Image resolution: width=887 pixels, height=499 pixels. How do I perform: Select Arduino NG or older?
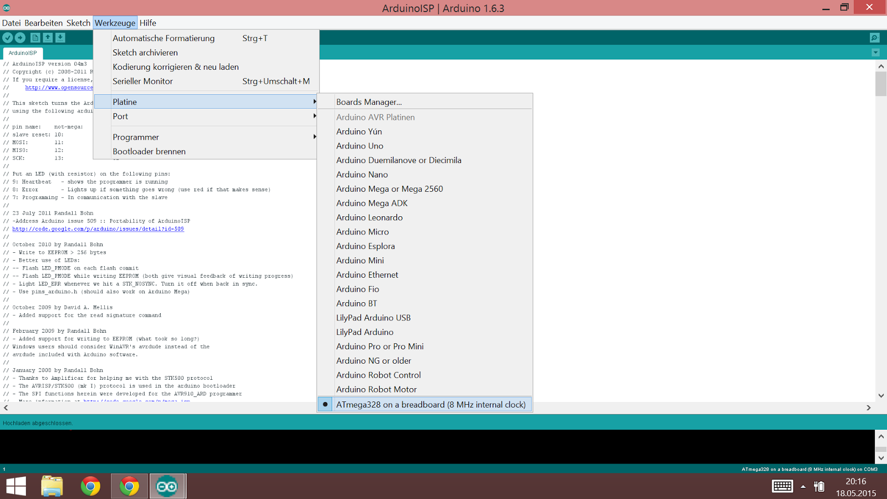point(425,361)
